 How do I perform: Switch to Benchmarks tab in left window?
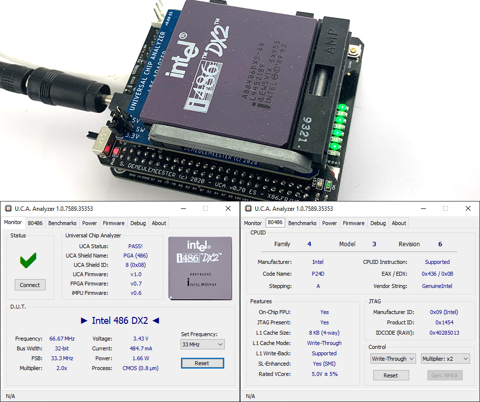(62, 223)
